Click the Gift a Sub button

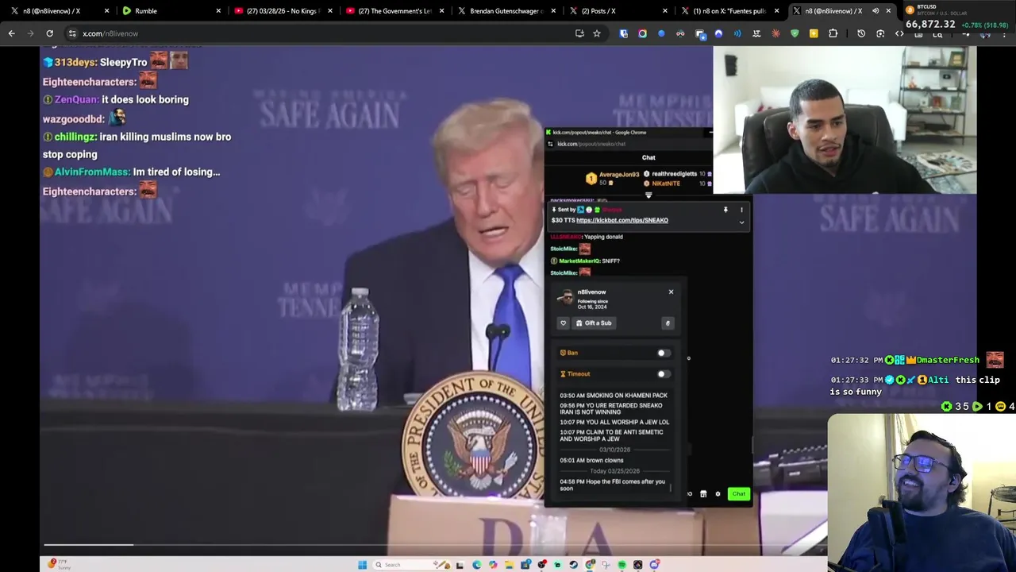pos(594,323)
